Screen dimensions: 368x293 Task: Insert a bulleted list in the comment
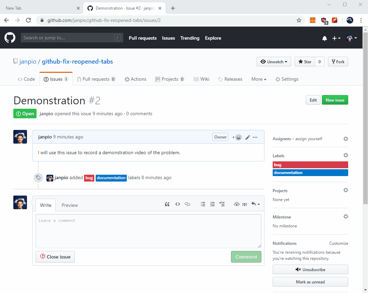point(203,204)
